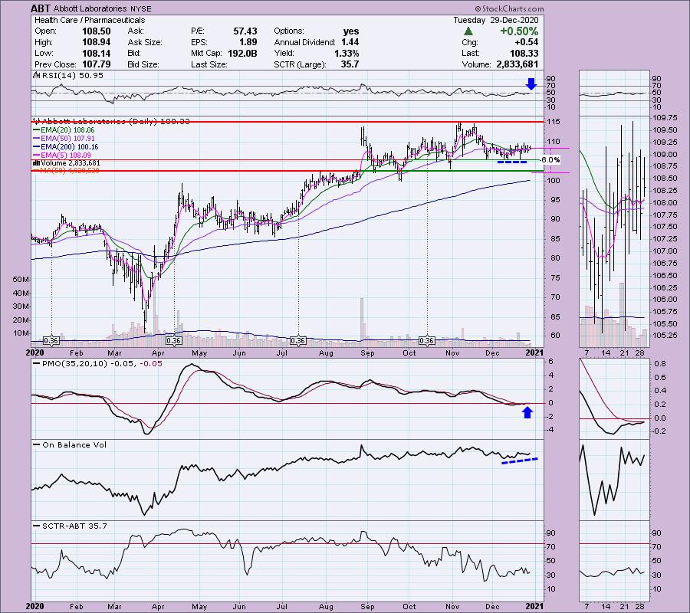Click the EMA(5) 108.09 legend entry

(62, 156)
